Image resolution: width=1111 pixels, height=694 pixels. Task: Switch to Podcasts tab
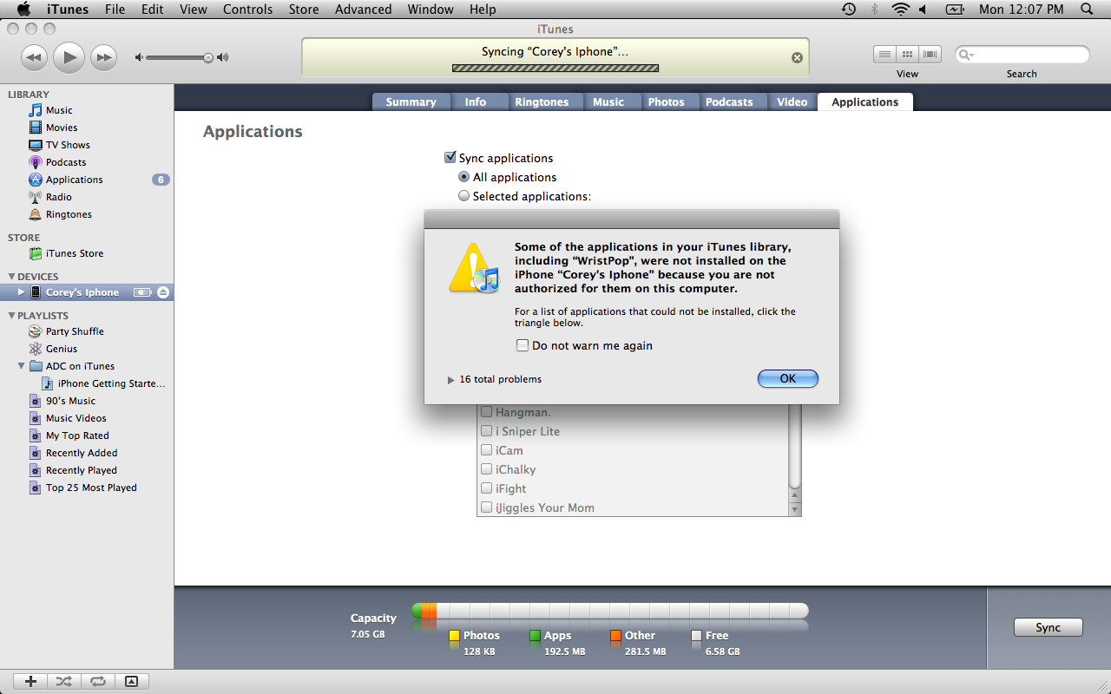pos(729,102)
